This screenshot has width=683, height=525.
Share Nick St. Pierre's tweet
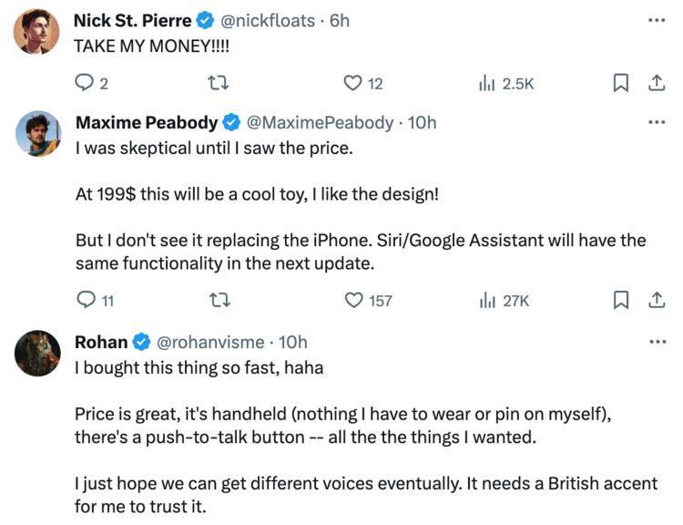point(655,83)
